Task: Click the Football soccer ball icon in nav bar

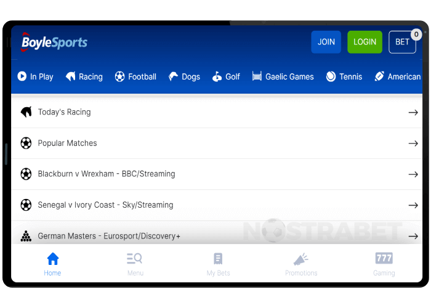Action: point(120,76)
